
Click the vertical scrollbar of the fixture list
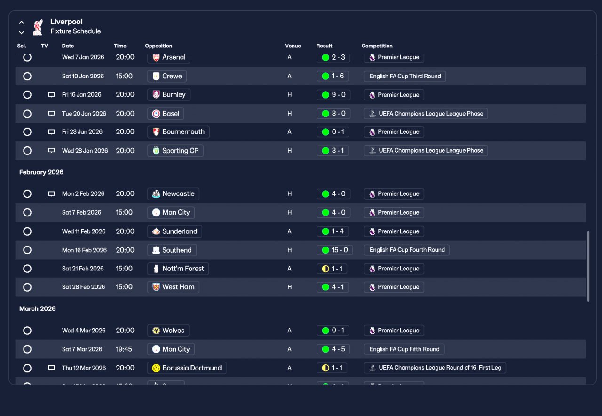point(588,266)
